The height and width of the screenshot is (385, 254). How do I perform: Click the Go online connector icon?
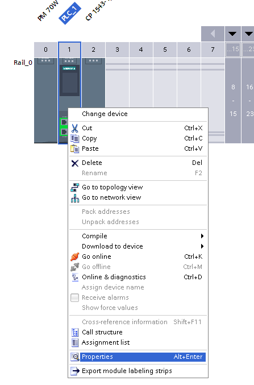tap(75, 256)
